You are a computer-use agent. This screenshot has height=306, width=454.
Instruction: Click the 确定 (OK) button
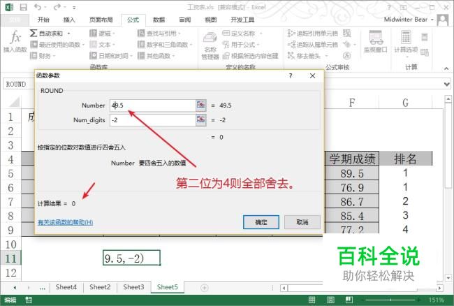tap(261, 222)
